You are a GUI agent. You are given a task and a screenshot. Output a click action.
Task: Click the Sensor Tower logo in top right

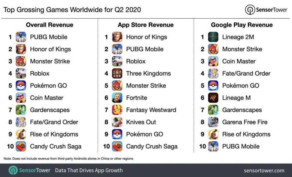pos(266,10)
